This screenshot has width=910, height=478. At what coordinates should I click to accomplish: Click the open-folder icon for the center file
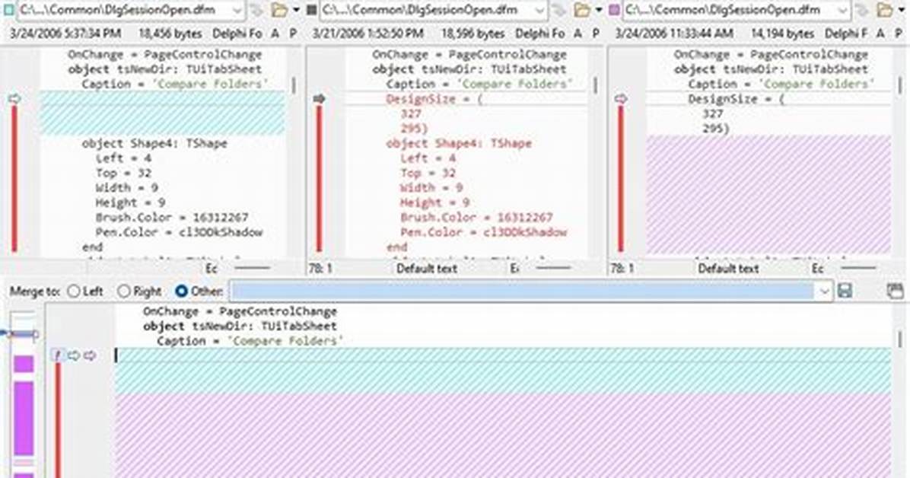point(582,10)
